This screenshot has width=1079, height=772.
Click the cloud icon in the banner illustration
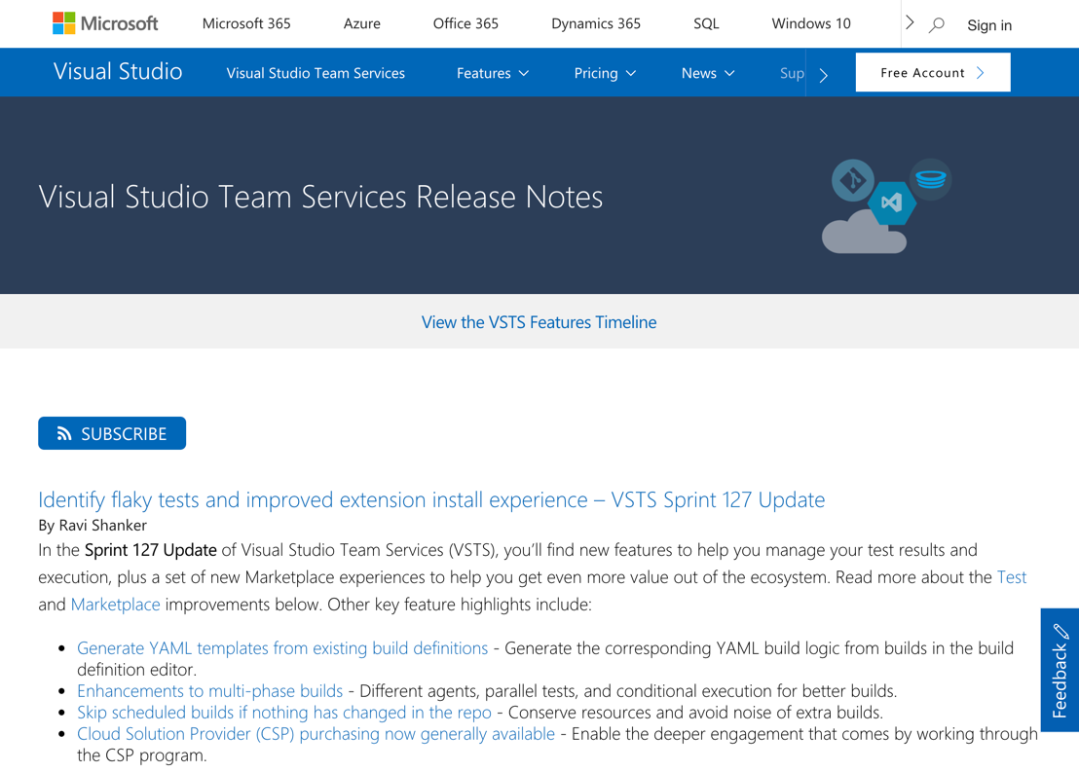pyautogui.click(x=861, y=236)
